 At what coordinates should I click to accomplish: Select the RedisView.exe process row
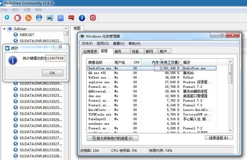coord(151,68)
